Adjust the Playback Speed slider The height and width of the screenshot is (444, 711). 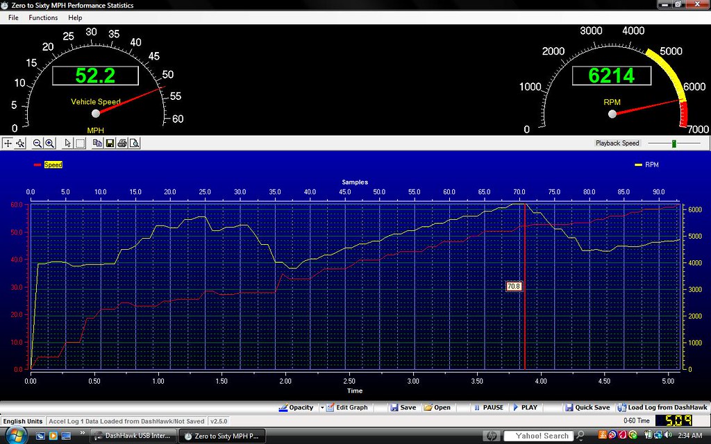674,143
